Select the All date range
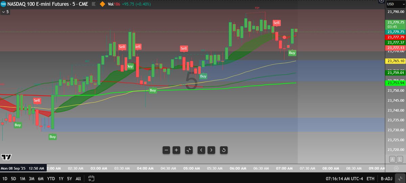 78,178
